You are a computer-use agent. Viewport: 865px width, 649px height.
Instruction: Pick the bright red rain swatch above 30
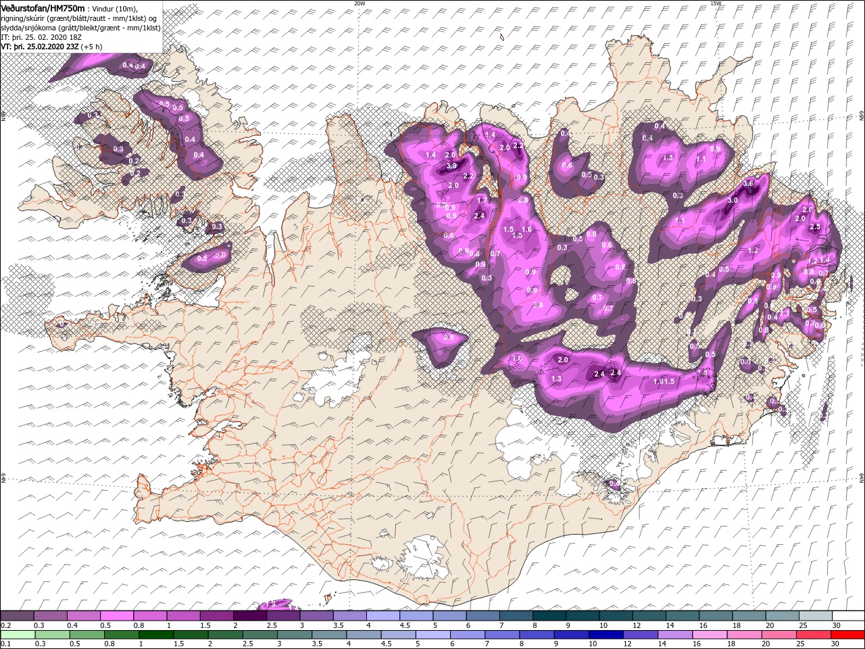point(848,635)
